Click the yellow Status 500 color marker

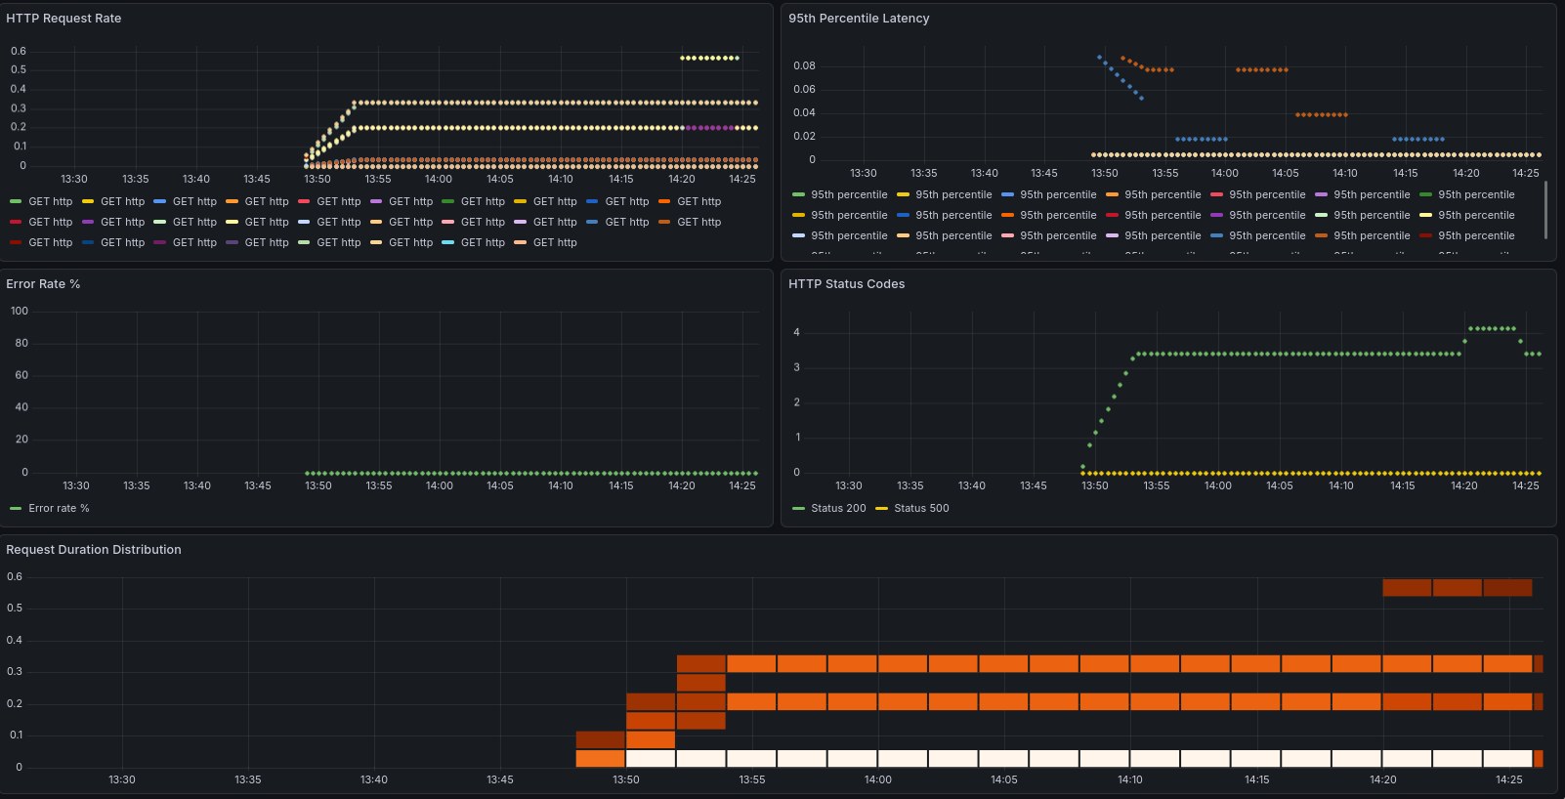click(881, 508)
